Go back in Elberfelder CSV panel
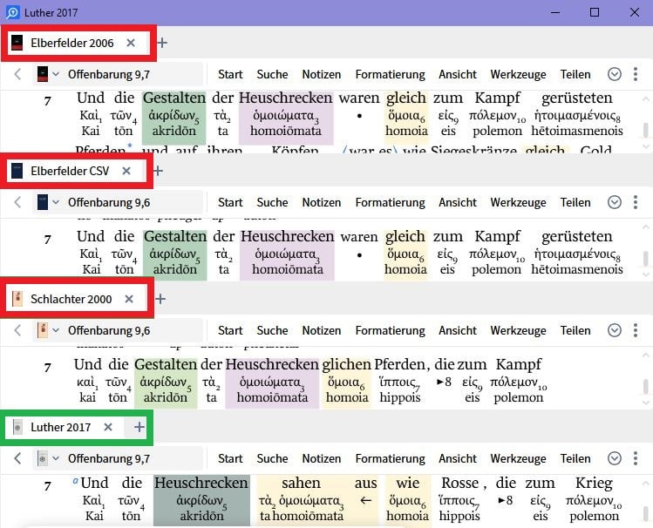 point(17,203)
